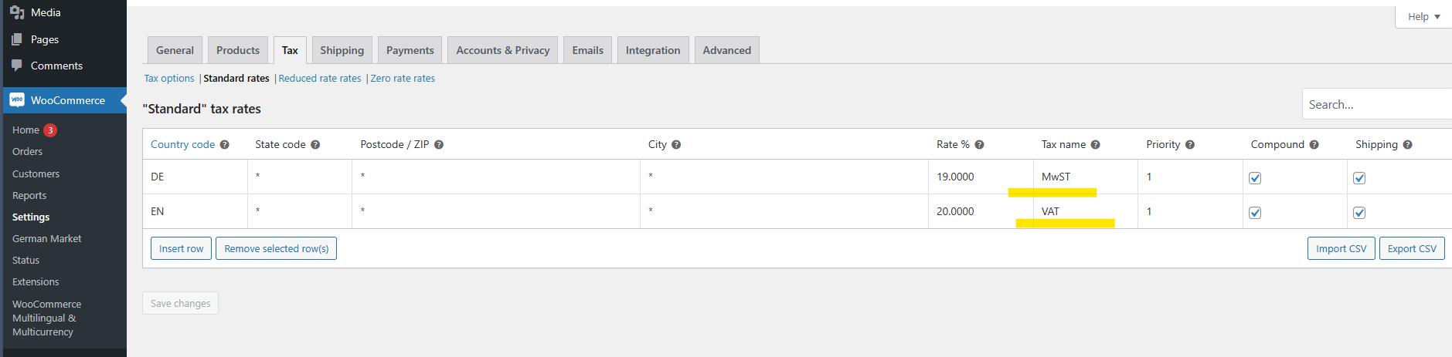The image size is (1452, 357).
Task: Toggle Compound checkbox in the EN row
Action: [x=1255, y=213]
